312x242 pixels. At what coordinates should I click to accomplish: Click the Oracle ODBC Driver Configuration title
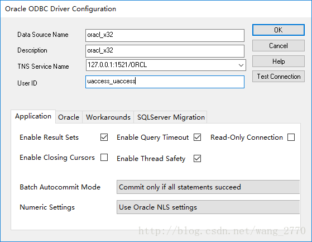(60, 9)
